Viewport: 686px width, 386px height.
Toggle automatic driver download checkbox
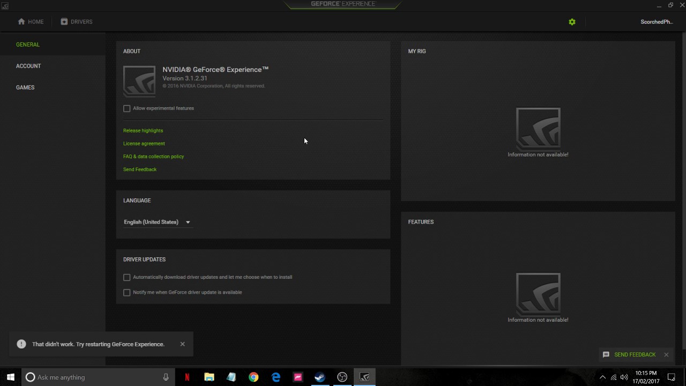(127, 277)
